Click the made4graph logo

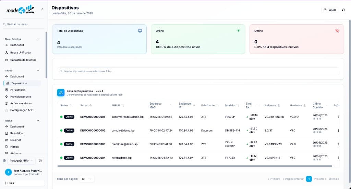coord(20,9)
